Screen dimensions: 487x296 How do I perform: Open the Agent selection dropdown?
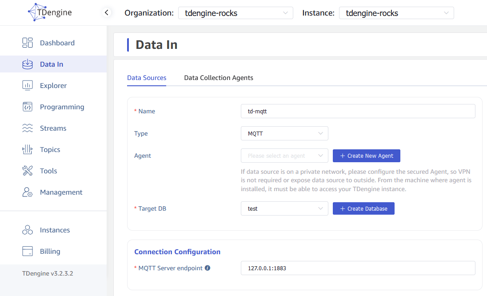pyautogui.click(x=284, y=156)
